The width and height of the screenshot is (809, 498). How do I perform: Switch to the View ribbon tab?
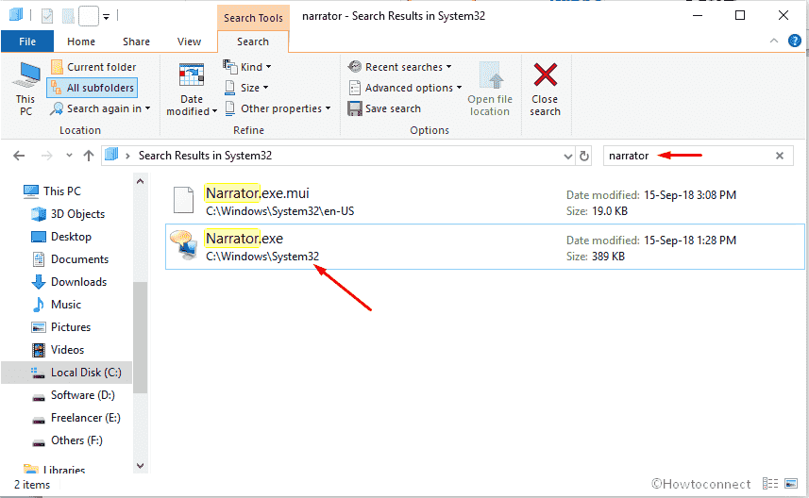(189, 41)
